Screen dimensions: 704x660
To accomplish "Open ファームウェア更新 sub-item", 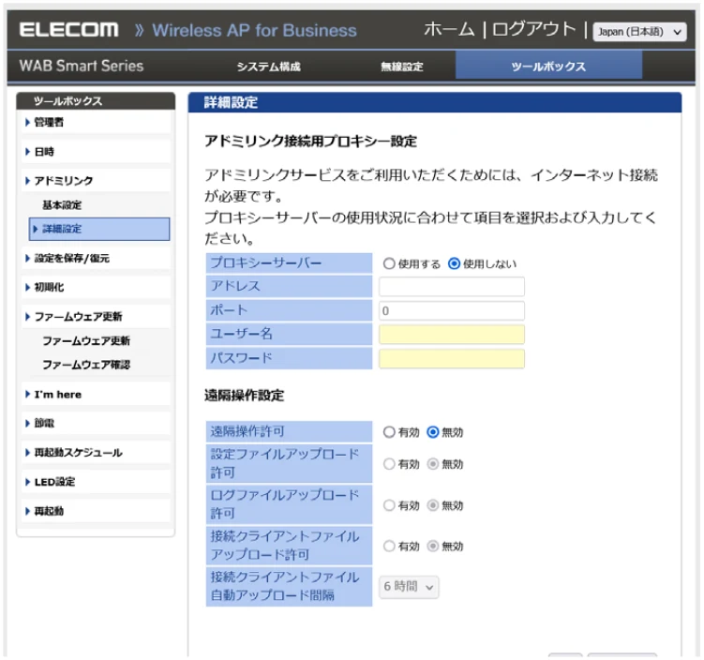I will pyautogui.click(x=86, y=340).
